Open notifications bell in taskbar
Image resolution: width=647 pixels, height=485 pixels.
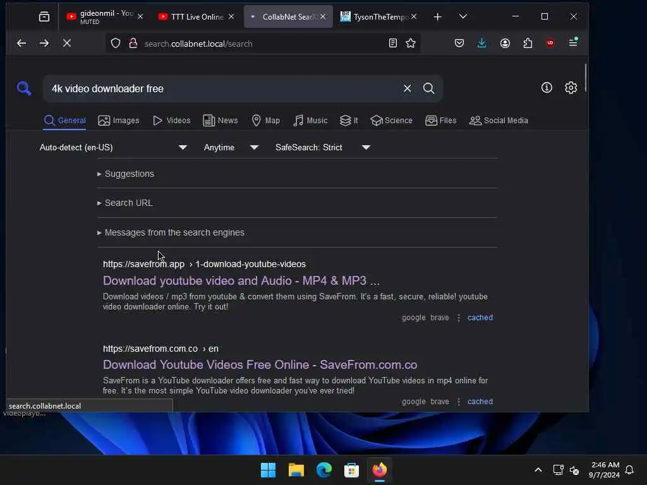(x=629, y=470)
